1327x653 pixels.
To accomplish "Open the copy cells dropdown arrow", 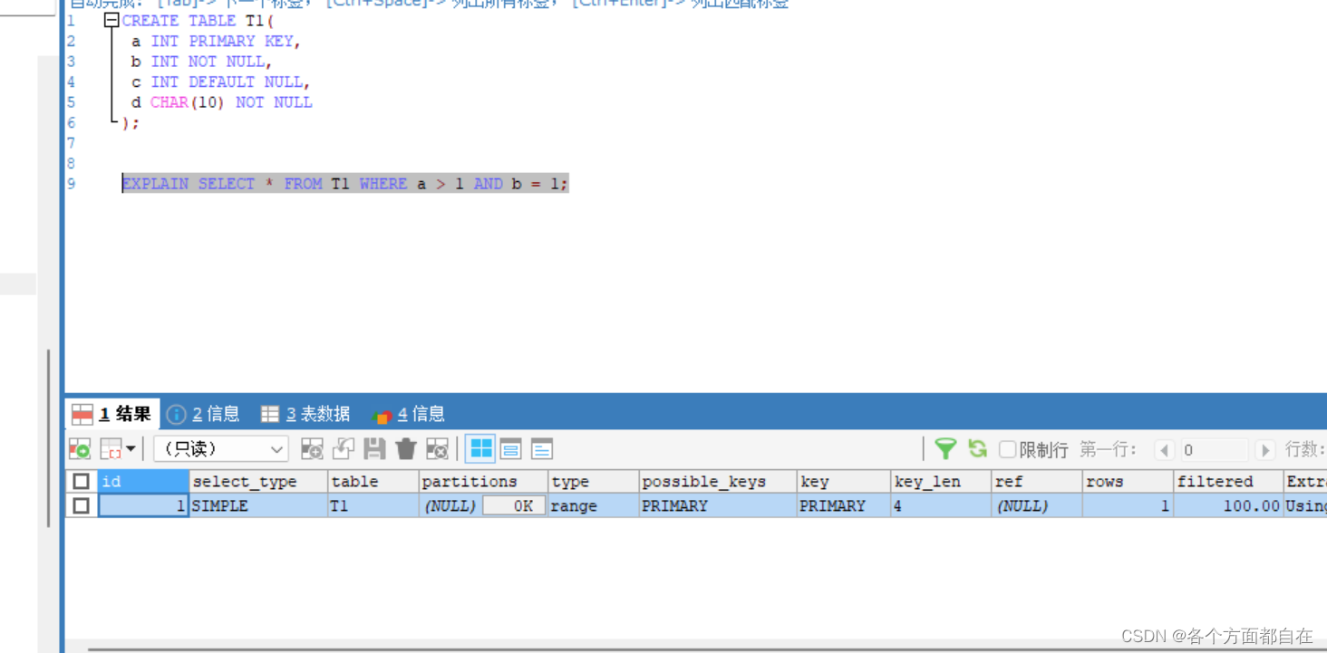I will click(x=131, y=448).
